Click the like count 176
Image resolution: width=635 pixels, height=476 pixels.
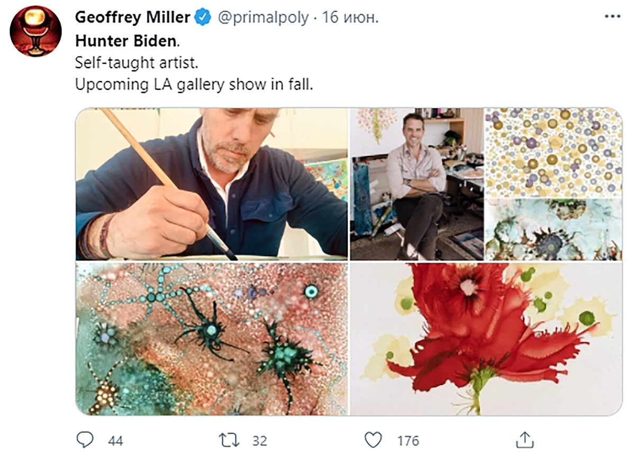point(408,441)
